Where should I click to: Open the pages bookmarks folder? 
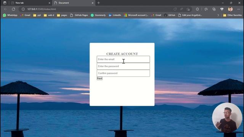[62, 15]
